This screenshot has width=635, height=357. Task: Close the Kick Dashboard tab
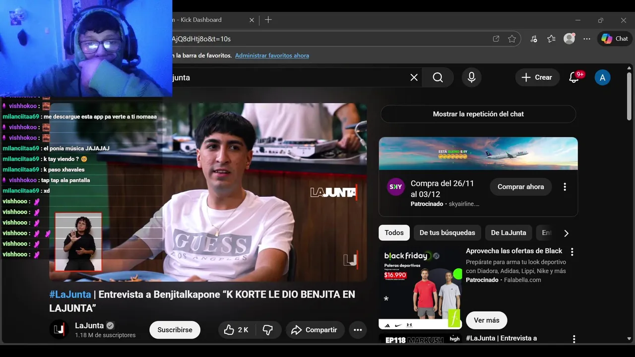pyautogui.click(x=252, y=20)
